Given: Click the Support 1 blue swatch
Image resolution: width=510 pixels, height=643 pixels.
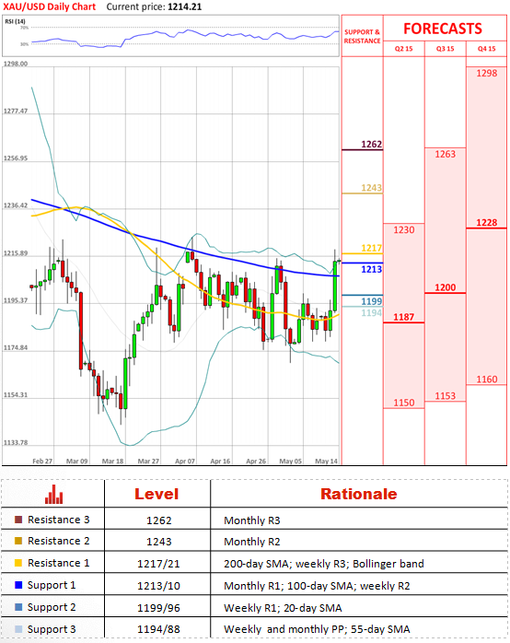Looking at the screenshot, I should click(18, 585).
